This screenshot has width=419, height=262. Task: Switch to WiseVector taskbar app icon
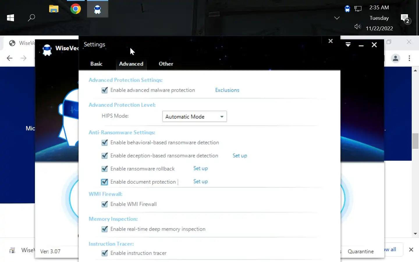click(x=97, y=9)
